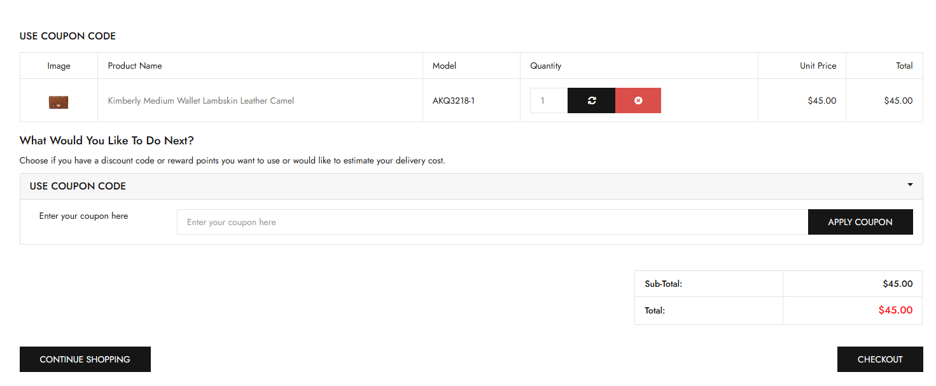This screenshot has width=936, height=386.
Task: Select the model text AKQ3218-1
Action: [454, 100]
